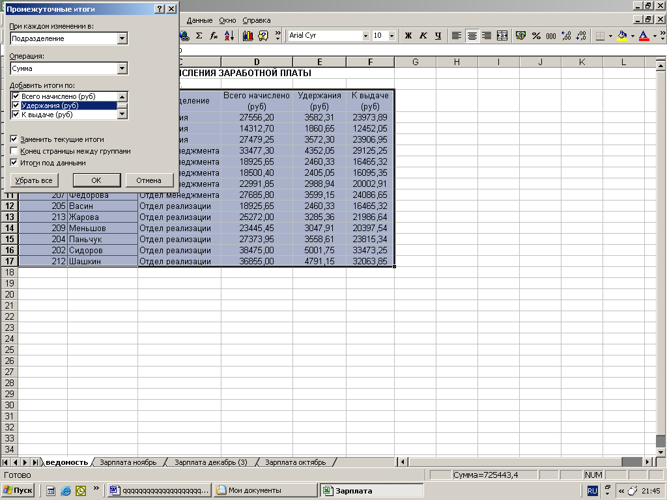Open Internet Explorer from quick launch
667x500 pixels.
pyautogui.click(x=66, y=491)
